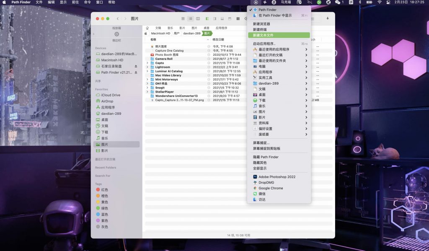Toggle the left panel visibility icon

pyautogui.click(x=207, y=19)
